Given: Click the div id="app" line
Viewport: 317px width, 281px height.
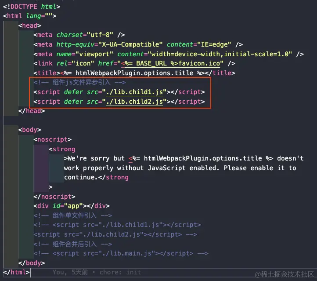Looking at the screenshot, I should 72,206.
